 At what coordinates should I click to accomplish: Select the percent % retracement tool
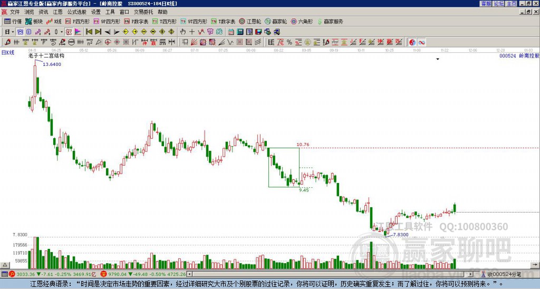[290, 42]
